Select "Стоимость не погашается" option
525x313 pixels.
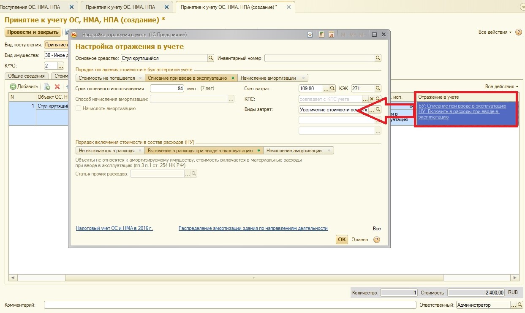point(110,78)
